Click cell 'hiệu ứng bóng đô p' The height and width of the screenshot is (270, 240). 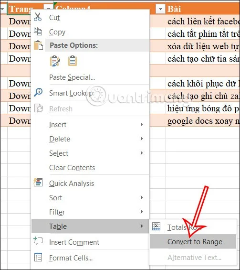coord(203,108)
